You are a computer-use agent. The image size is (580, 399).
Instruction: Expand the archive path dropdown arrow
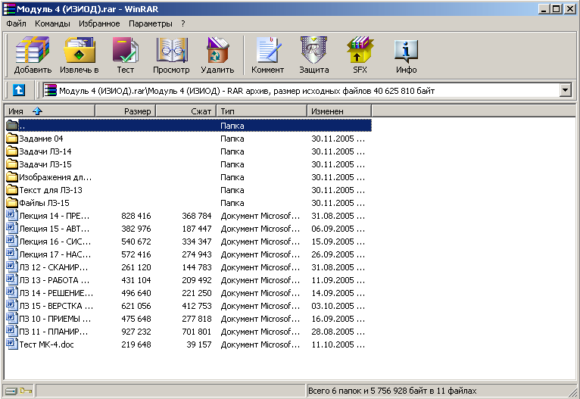click(x=565, y=90)
